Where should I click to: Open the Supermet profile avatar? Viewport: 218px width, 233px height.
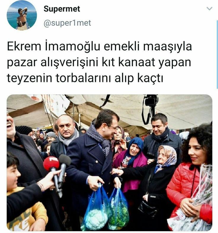click(22, 15)
